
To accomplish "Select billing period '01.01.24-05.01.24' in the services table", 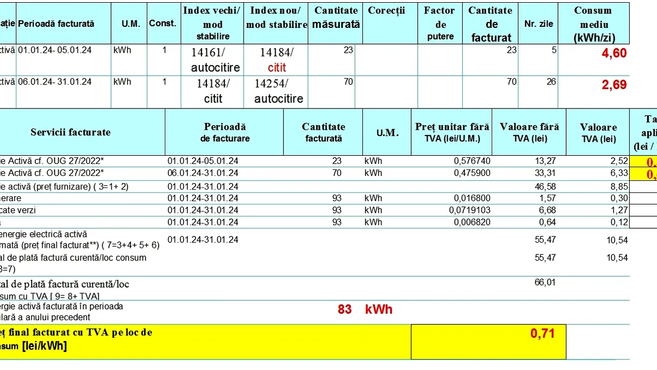I will click(x=203, y=161).
